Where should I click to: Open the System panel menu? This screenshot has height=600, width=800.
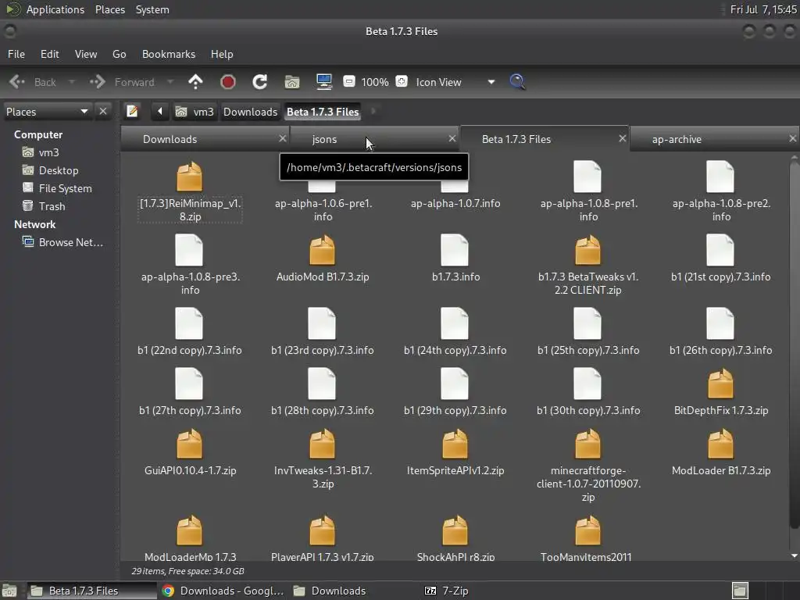(152, 9)
